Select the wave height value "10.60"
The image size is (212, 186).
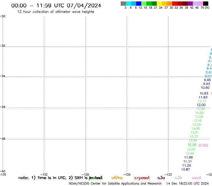tap(205, 88)
